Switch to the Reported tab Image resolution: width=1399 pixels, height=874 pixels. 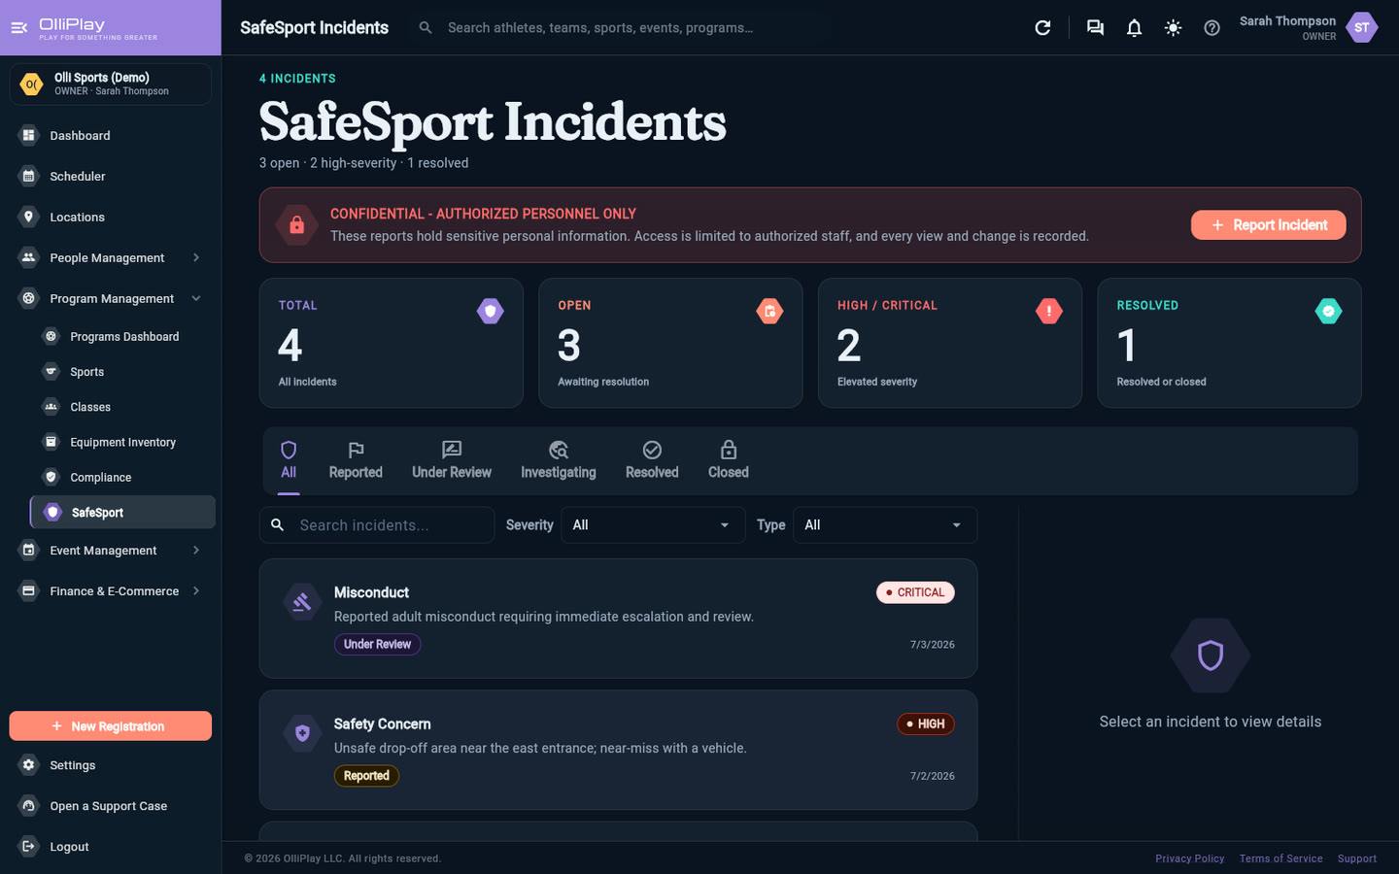[x=356, y=461]
